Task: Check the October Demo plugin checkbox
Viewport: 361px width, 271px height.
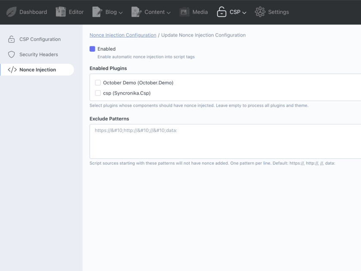Action: 98,83
